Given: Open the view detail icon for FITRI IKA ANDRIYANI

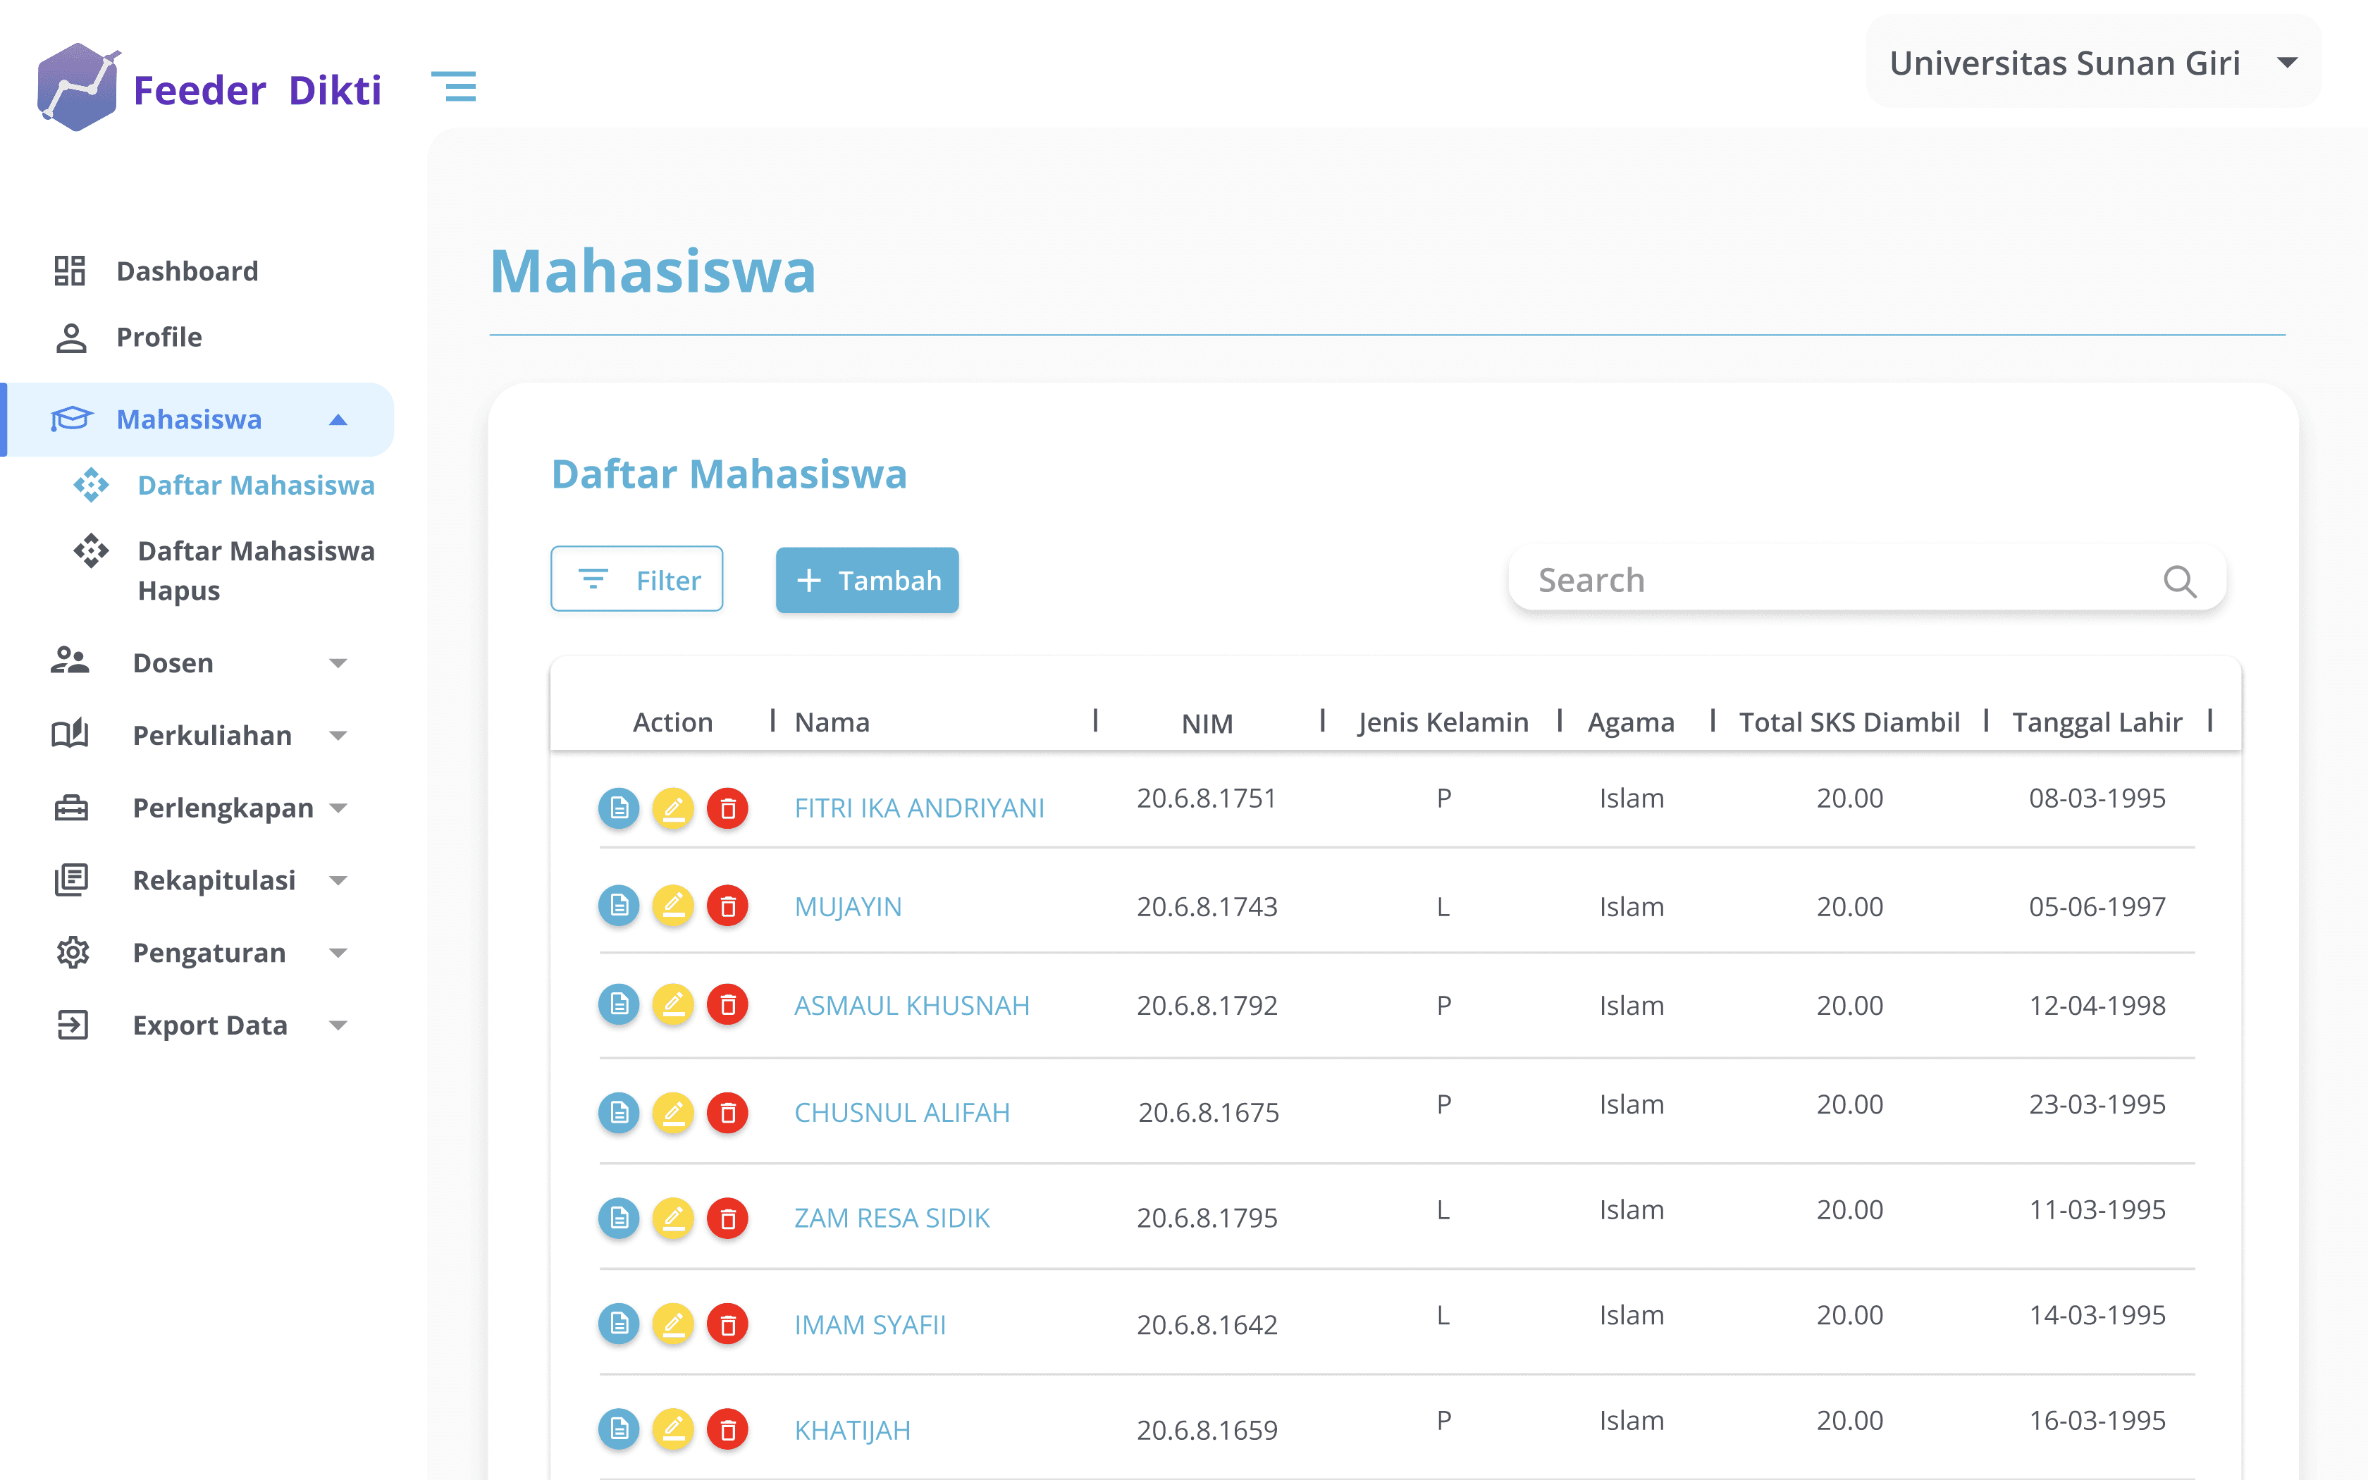Looking at the screenshot, I should pyautogui.click(x=618, y=808).
